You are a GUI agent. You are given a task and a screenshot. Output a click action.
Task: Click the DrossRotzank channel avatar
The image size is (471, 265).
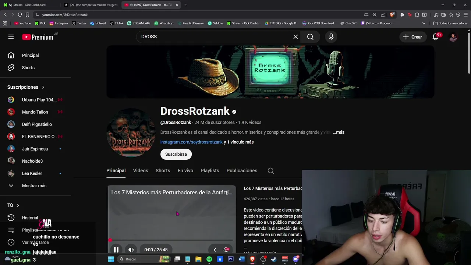[x=131, y=133]
